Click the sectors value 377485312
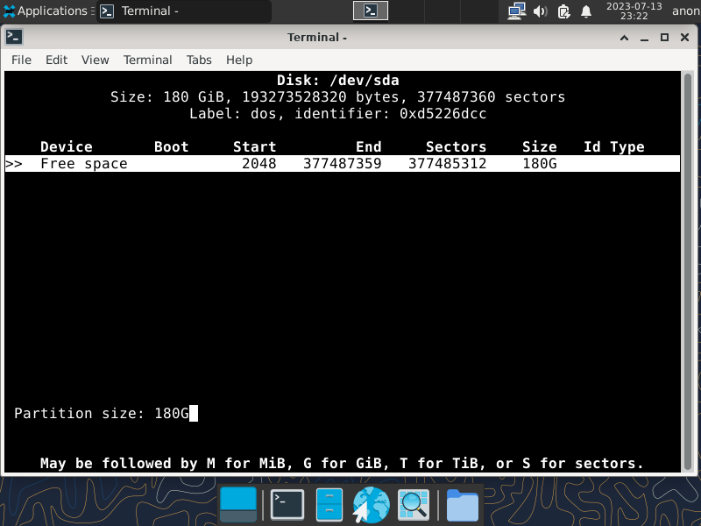Viewport: 701px width, 526px height. click(x=447, y=164)
